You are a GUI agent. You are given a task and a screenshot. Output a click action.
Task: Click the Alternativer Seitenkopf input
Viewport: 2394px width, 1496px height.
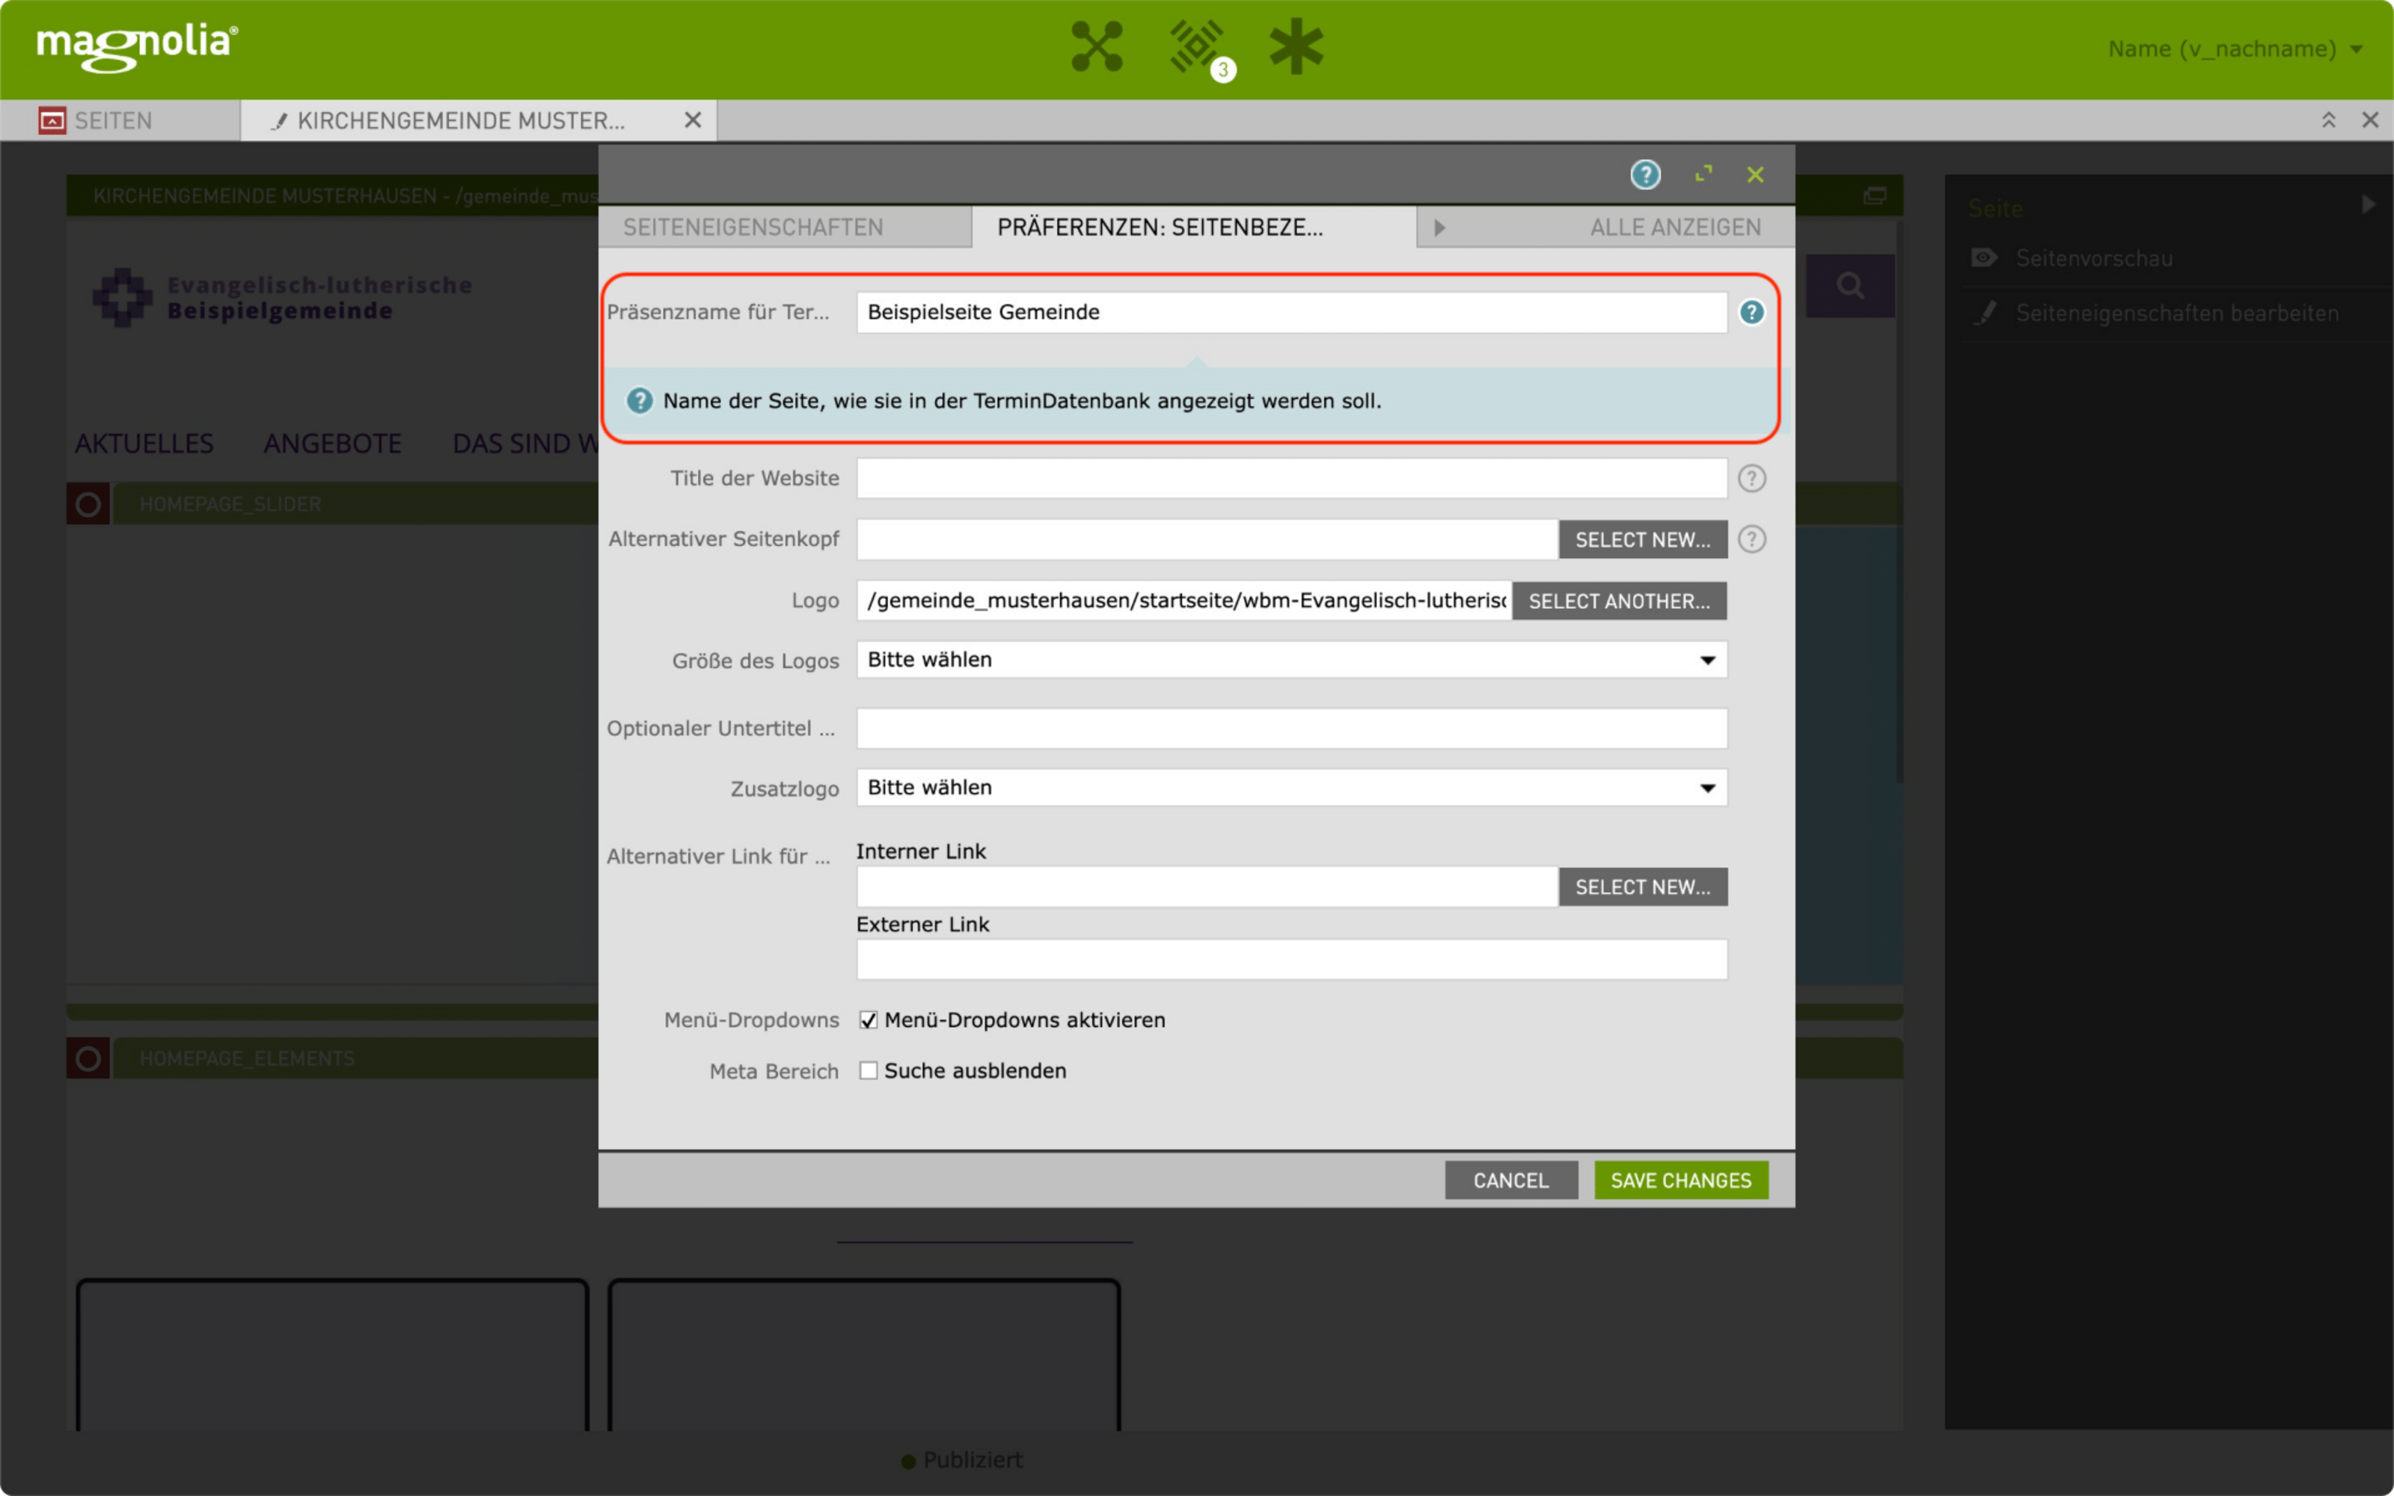[1207, 540]
